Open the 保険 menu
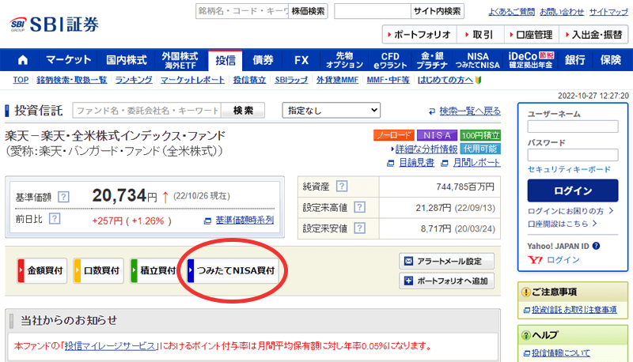Screen dimensions: 633x362 click(610, 60)
